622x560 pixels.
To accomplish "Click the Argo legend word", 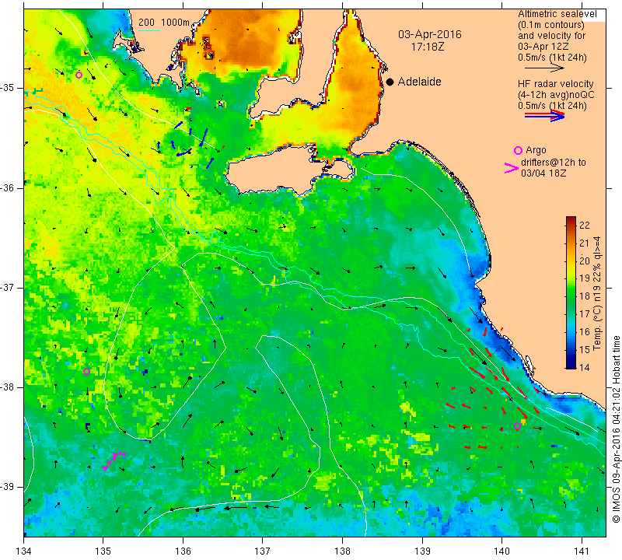I will [x=536, y=150].
